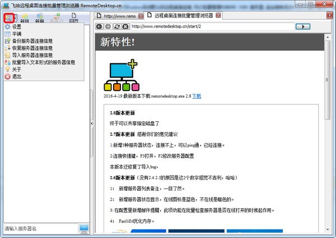336x238 pixels.
Task: Collapse the left panel with the splitter arrow
Action: coord(92,123)
